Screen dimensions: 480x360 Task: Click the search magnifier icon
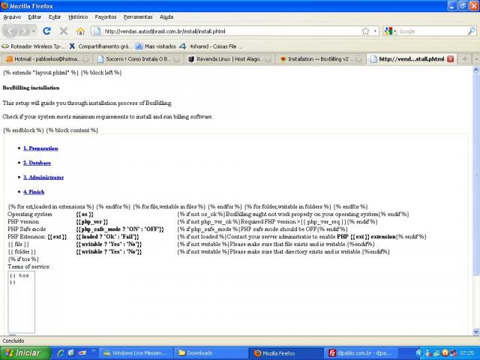click(x=472, y=31)
